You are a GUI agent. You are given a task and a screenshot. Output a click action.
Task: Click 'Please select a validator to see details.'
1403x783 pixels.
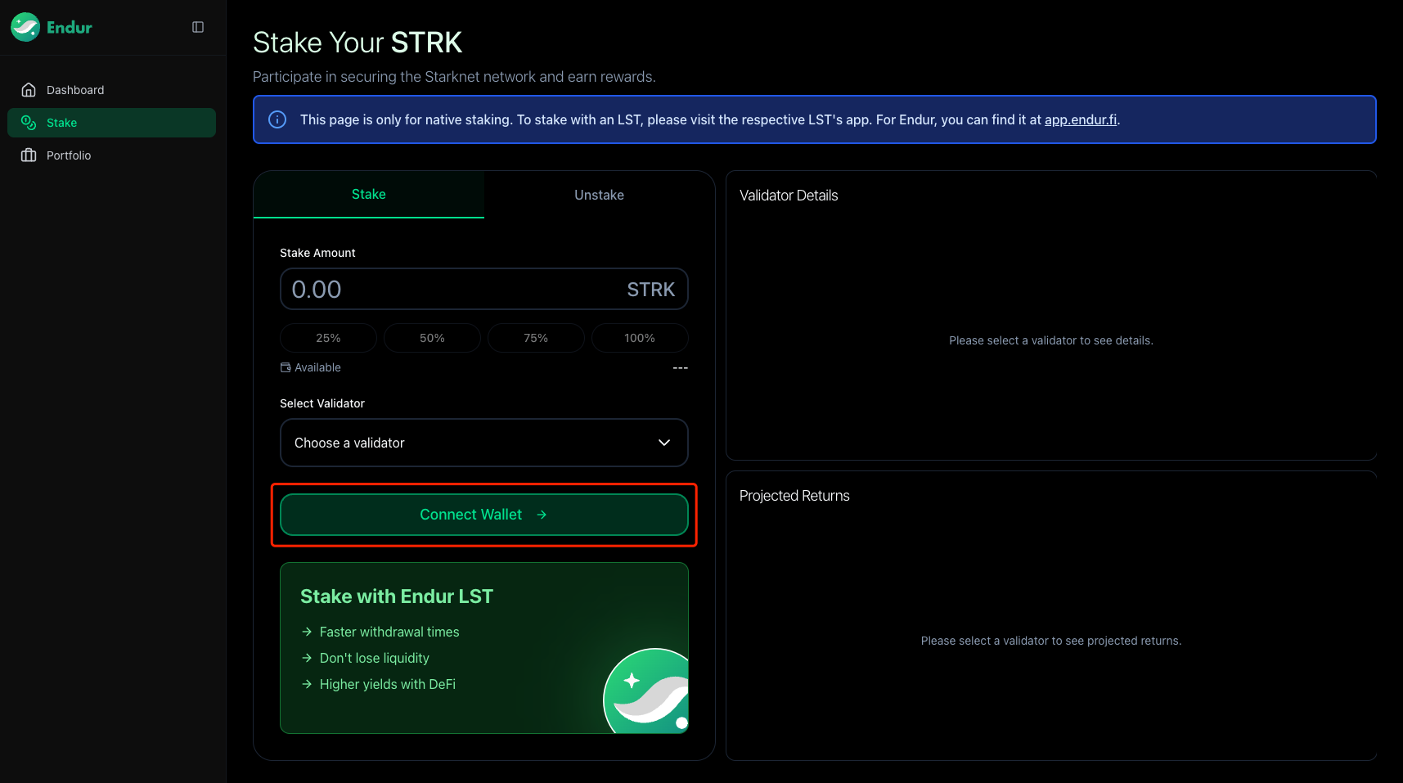click(1051, 340)
